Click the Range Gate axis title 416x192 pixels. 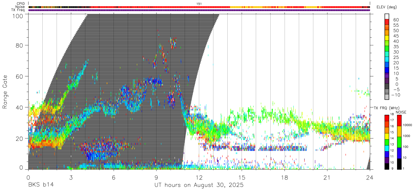pyautogui.click(x=5, y=92)
